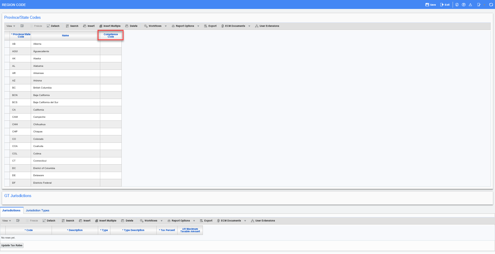Image resolution: width=495 pixels, height=254 pixels.
Task: Click the warning triangle icon
Action: pyautogui.click(x=470, y=5)
